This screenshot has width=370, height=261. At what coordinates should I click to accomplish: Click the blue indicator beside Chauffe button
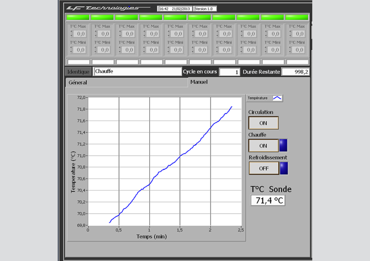283,146
